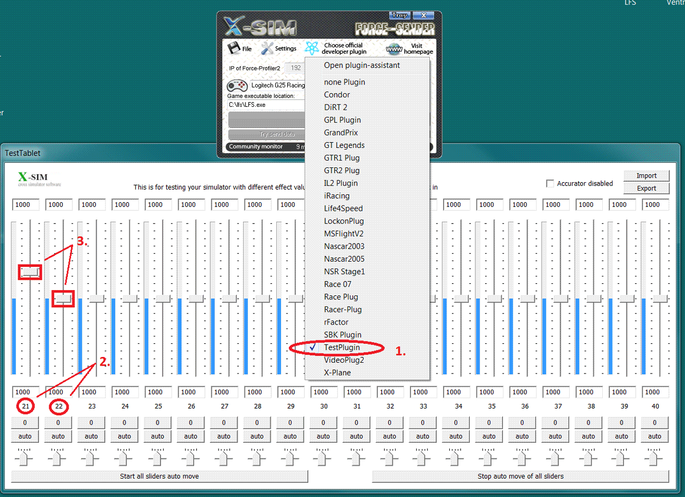Click Start all sliders auto move
The width and height of the screenshot is (685, 497).
point(159,476)
